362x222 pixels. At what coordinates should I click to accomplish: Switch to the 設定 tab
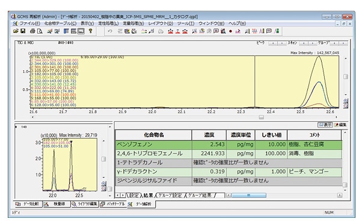(x=133, y=195)
